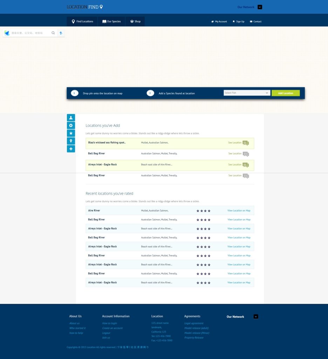Switch to Our Species tab
The width and height of the screenshot is (328, 359).
click(111, 21)
